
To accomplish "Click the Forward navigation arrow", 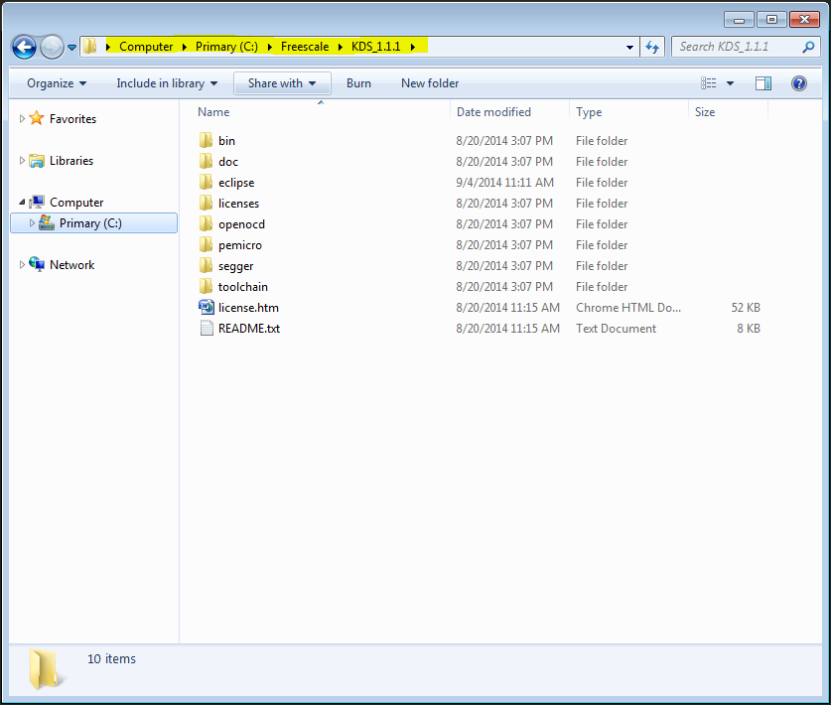I will tap(52, 48).
